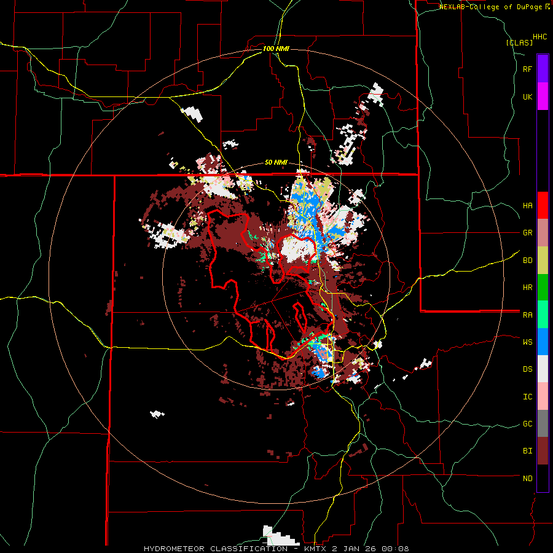Click the HR dark green legend swatch

pos(543,288)
